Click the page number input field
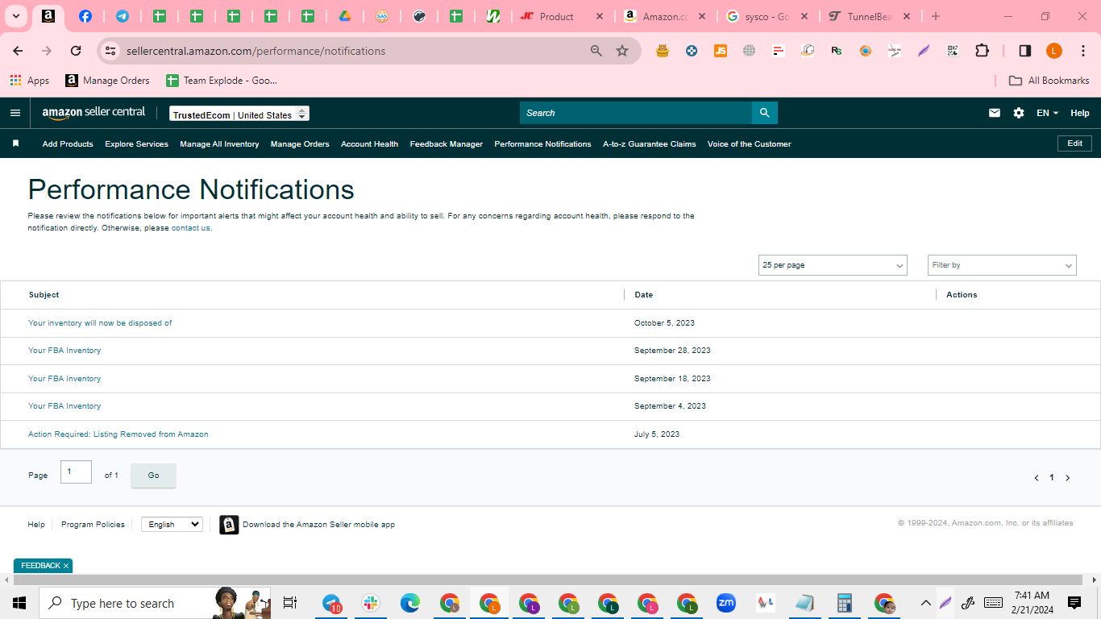This screenshot has height=619, width=1101. [76, 472]
